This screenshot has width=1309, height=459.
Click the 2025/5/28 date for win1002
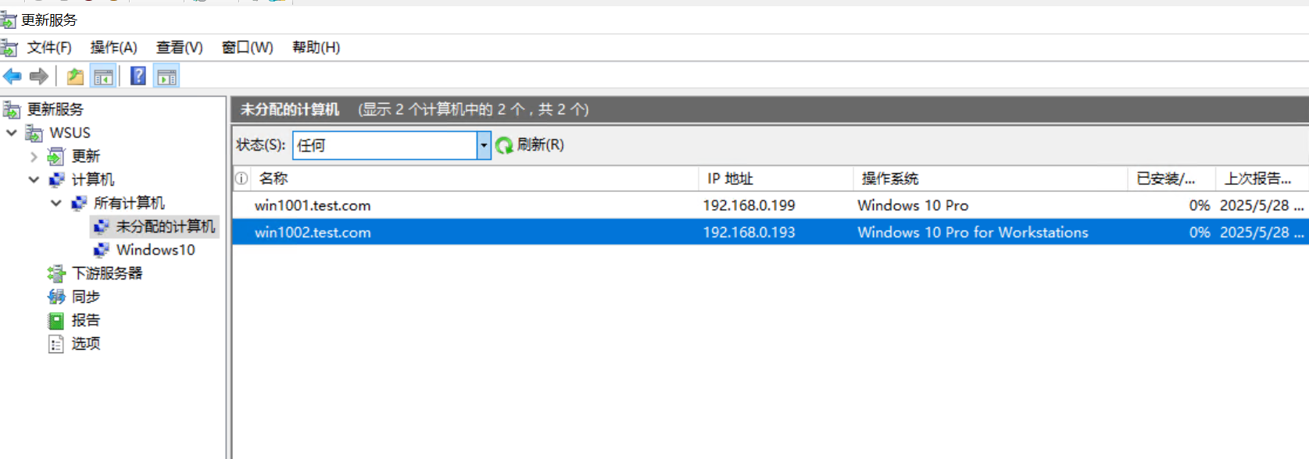point(1261,232)
